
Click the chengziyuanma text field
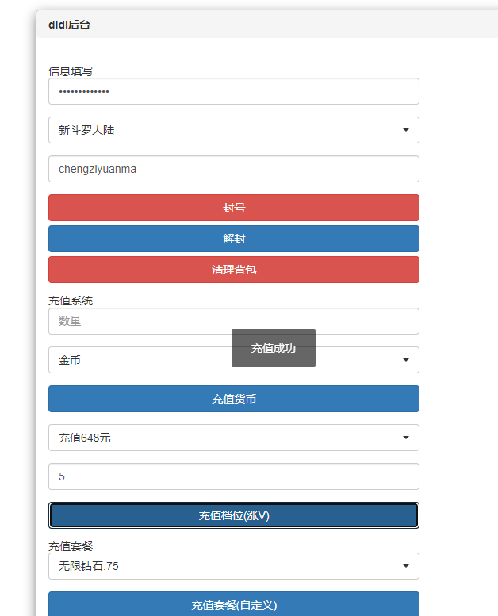[x=233, y=169]
